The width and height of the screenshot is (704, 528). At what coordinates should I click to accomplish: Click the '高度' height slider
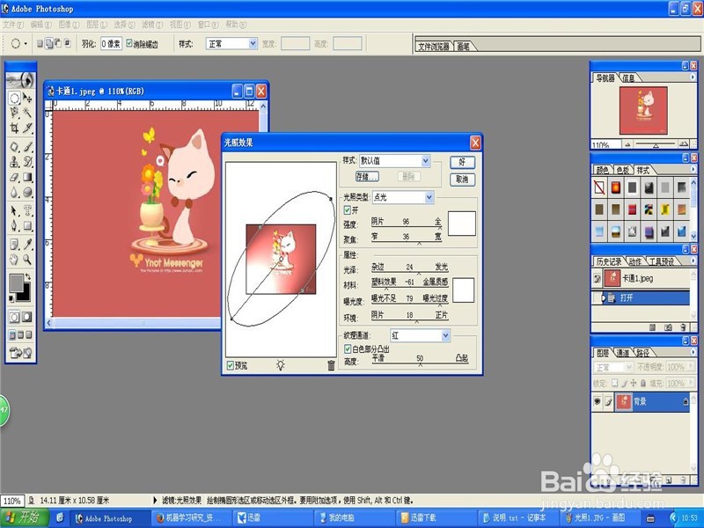[x=420, y=363]
